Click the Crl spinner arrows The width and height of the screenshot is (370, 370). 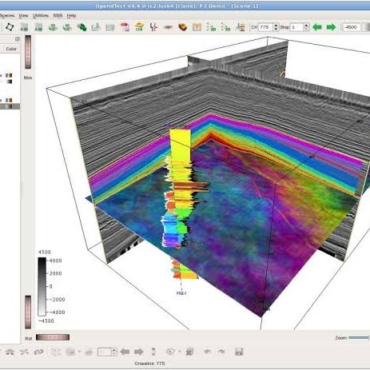pyautogui.click(x=276, y=27)
